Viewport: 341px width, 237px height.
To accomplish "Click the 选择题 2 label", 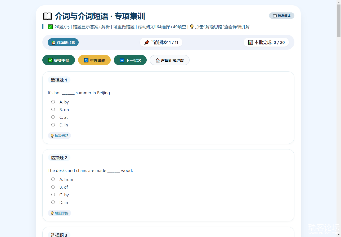I will (x=59, y=158).
